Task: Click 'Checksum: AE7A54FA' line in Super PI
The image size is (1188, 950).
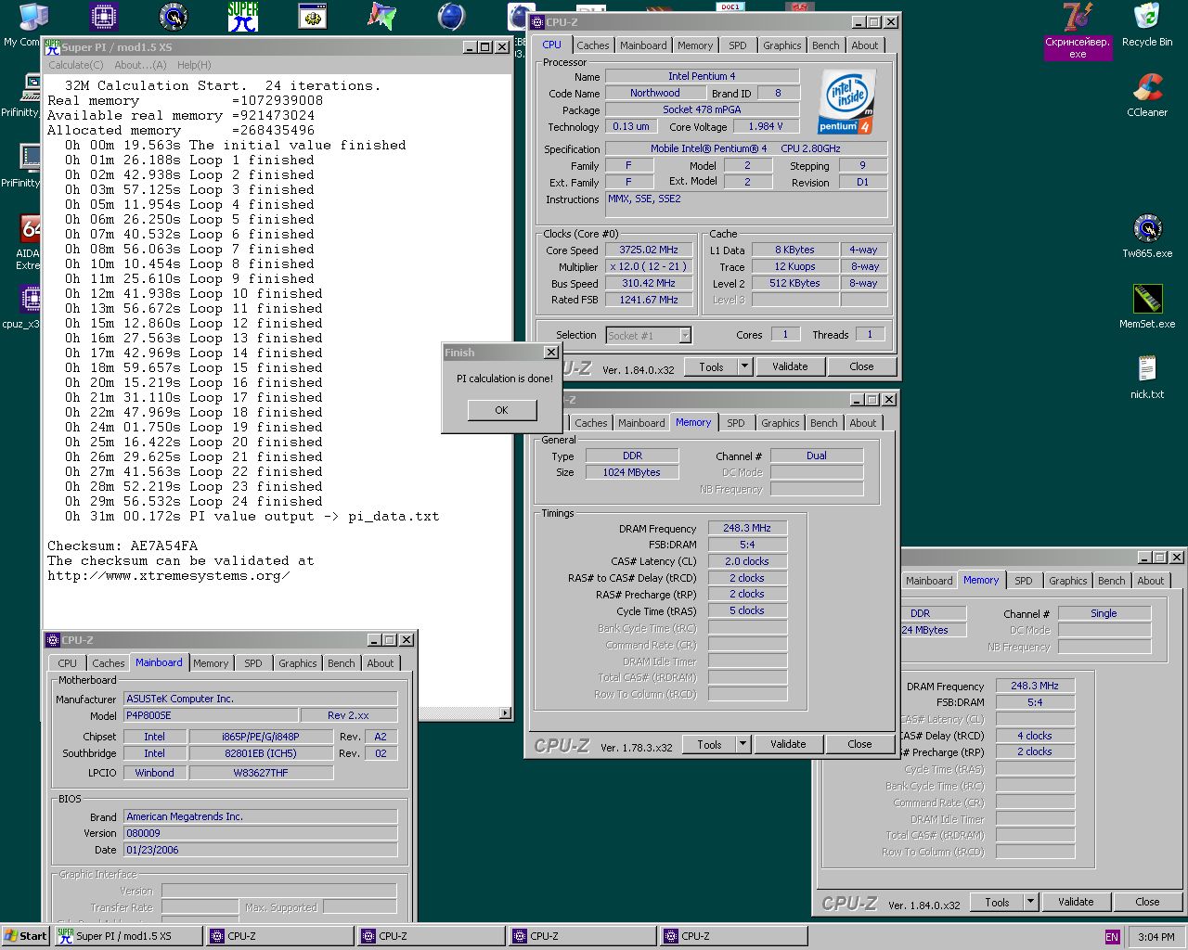Action: point(123,546)
